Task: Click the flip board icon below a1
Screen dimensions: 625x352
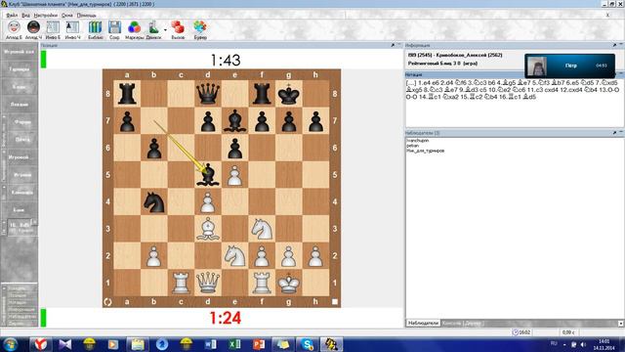Action: click(107, 302)
